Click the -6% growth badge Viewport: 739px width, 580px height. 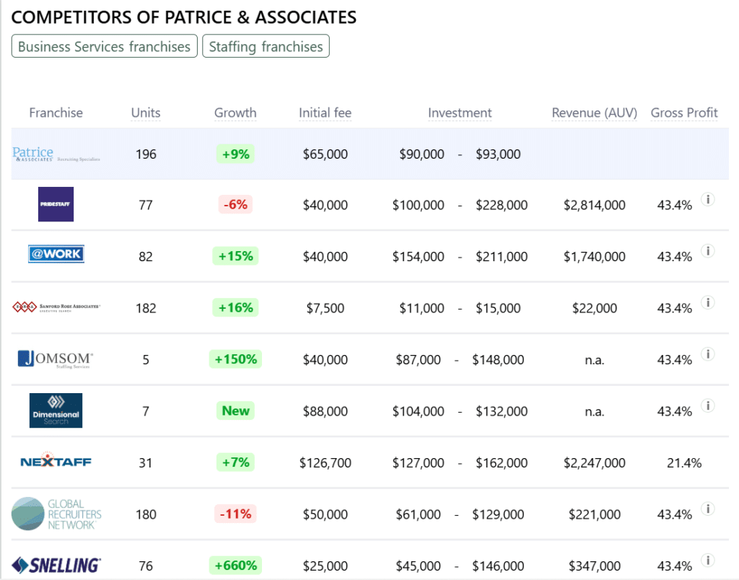pyautogui.click(x=235, y=204)
